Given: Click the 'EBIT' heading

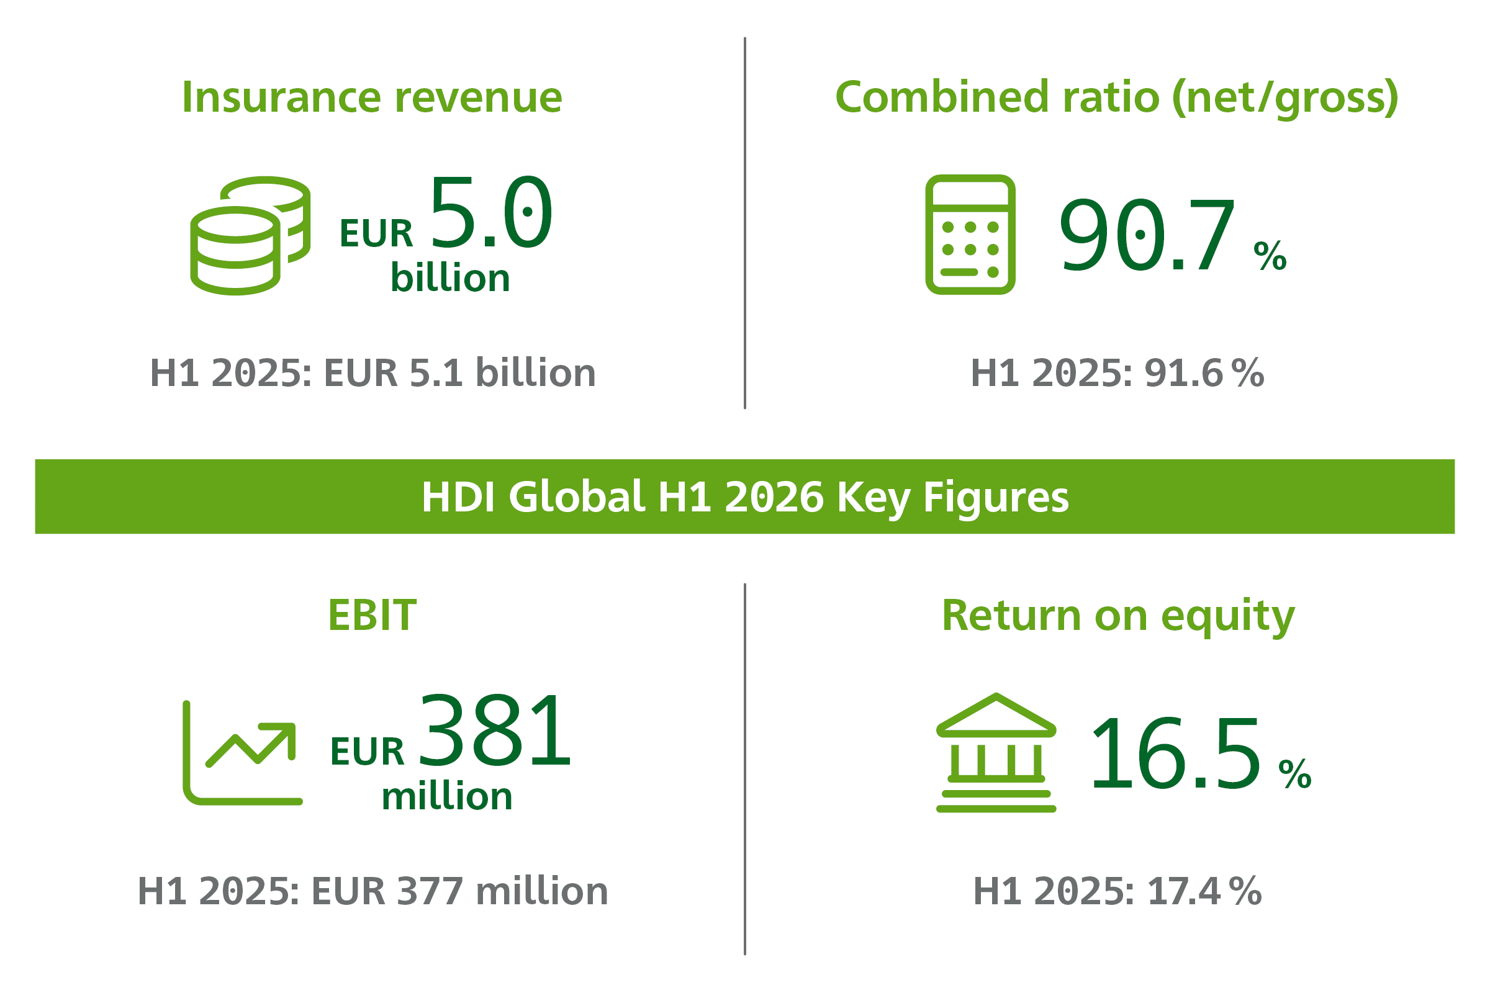Looking at the screenshot, I should pos(372,615).
